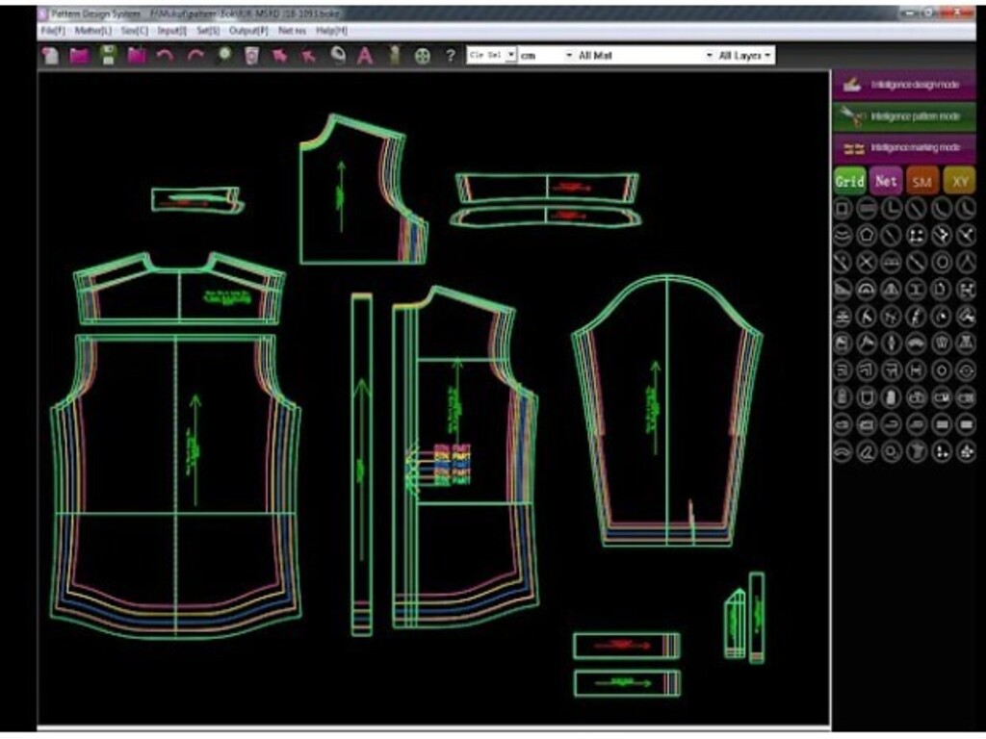Click the new file toolbar icon
The image size is (986, 739).
[51, 56]
